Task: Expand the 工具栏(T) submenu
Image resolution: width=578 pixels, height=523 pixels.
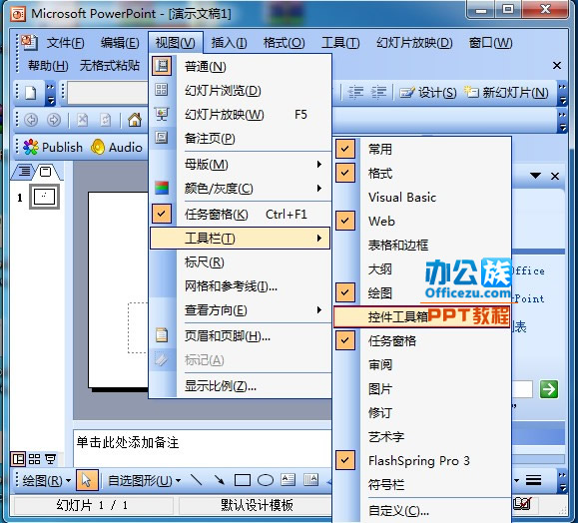Action: pos(240,239)
